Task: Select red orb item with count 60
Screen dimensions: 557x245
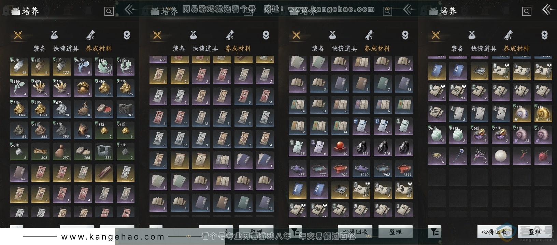Action: tap(340, 148)
